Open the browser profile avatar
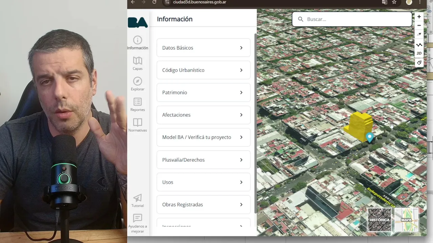The height and width of the screenshot is (243, 433). pos(409,2)
